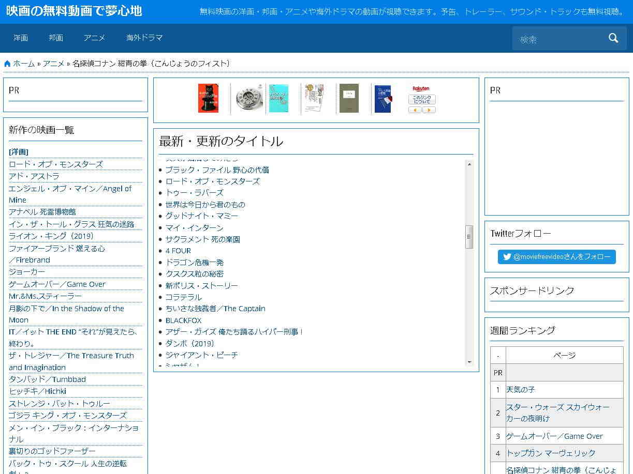Viewport: 633px width, 474px height.
Task: Open ちいさな独裁者／The Captain link
Action: pos(215,308)
